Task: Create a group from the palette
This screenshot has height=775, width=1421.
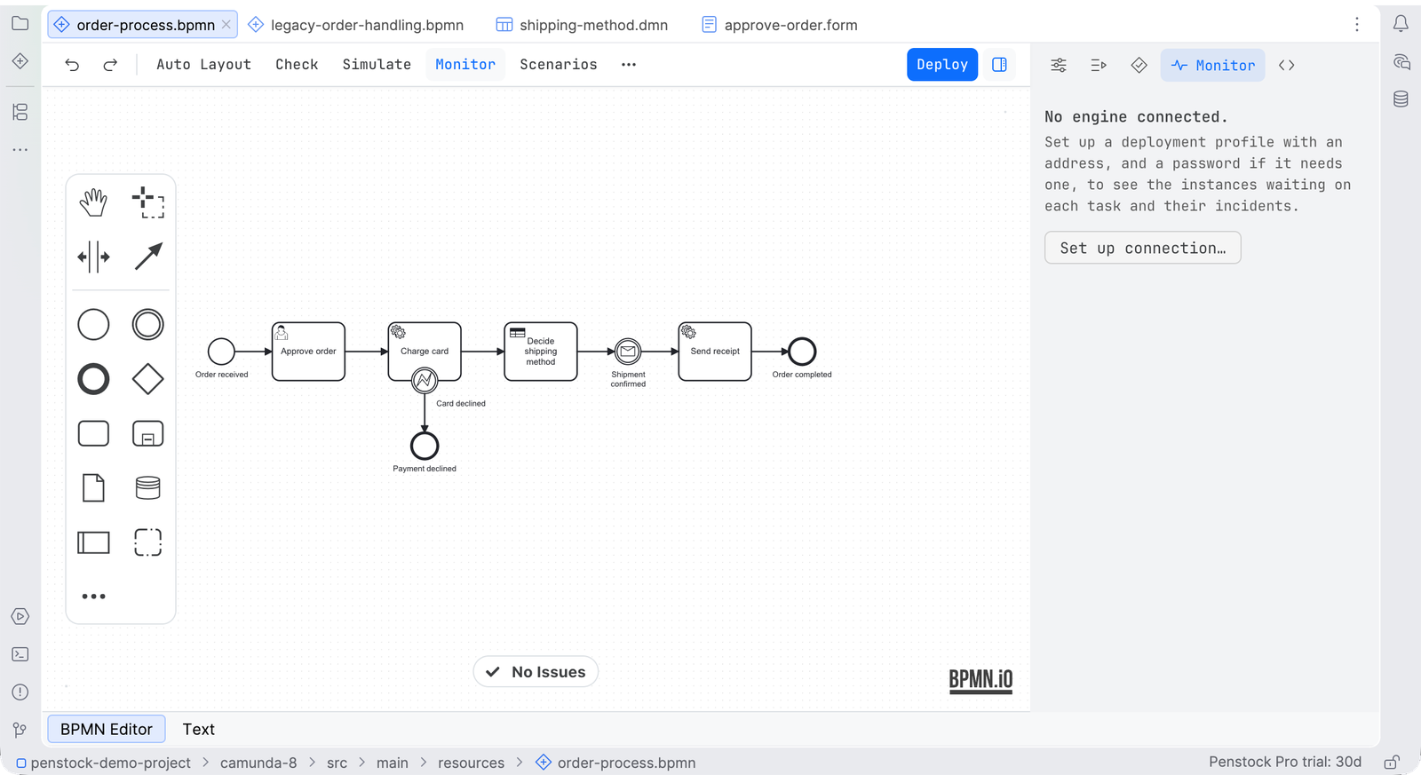Action: pos(147,542)
